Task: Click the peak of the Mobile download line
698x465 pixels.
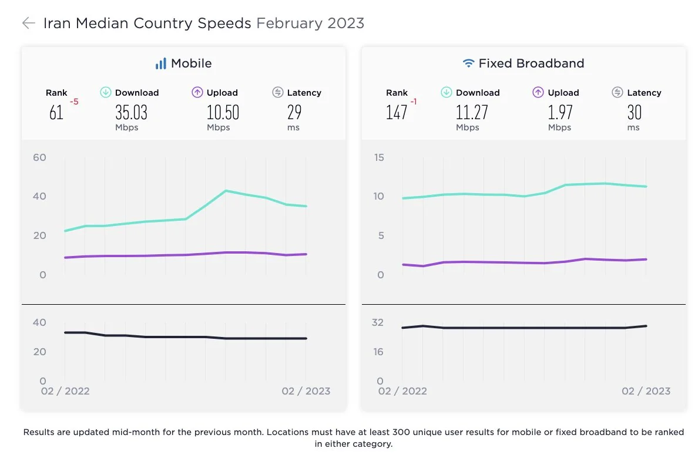Action: tap(226, 191)
